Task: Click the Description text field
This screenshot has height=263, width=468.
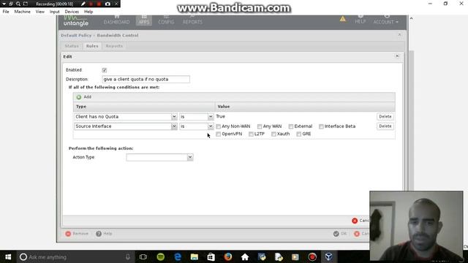Action: [146, 80]
